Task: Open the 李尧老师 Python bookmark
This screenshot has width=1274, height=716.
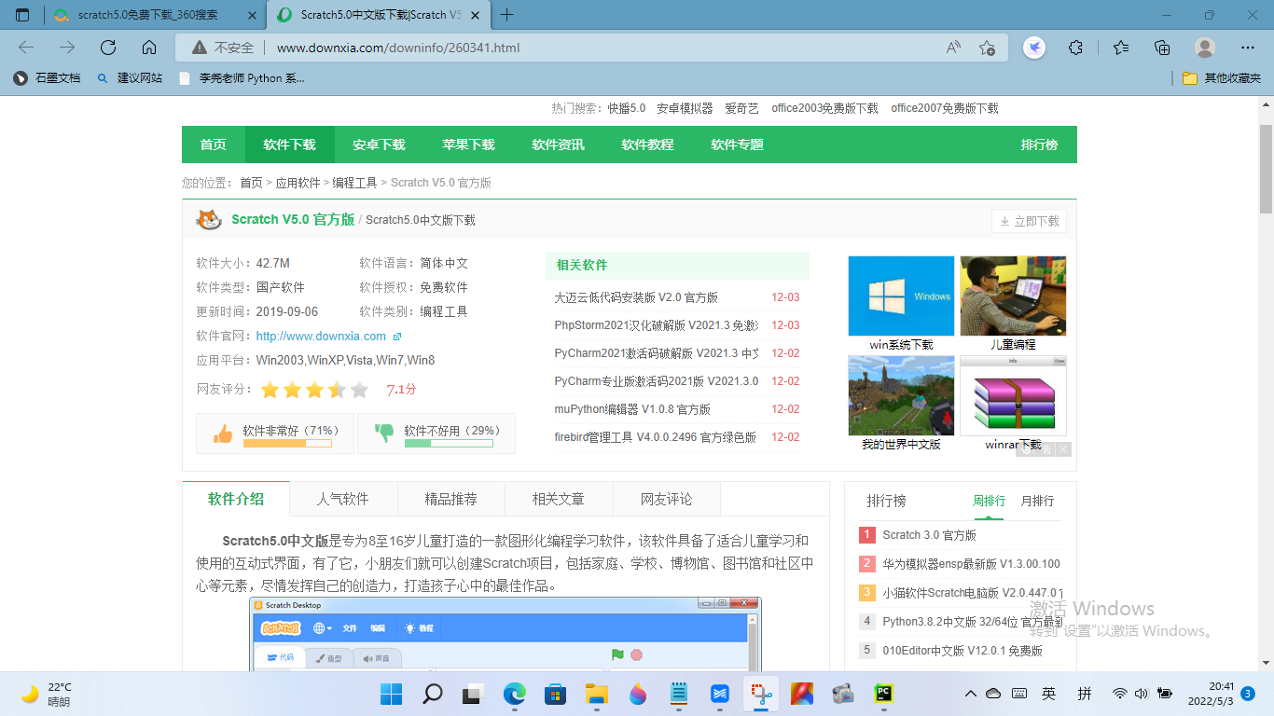Action: click(x=241, y=78)
